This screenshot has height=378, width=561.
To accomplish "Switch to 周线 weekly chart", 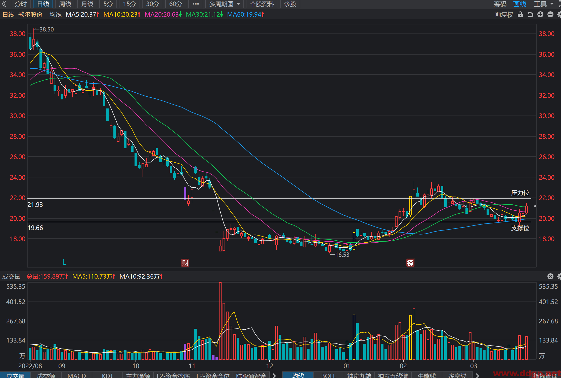I will tap(65, 4).
